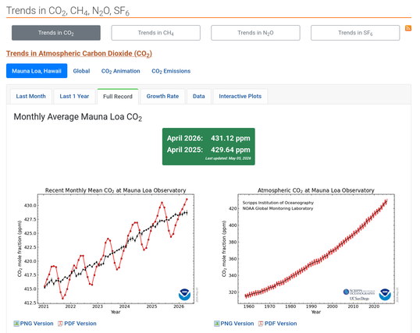The width and height of the screenshot is (420, 333).
Task: Select the Mauna Loa, Hawaii pill
Action: click(37, 71)
